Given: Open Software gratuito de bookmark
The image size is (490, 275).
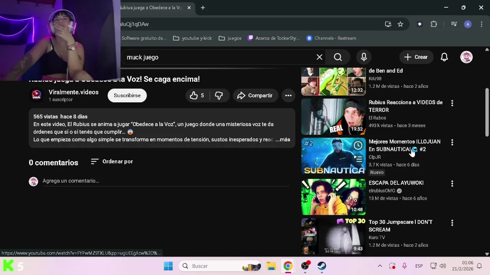Looking at the screenshot, I should pyautogui.click(x=144, y=38).
